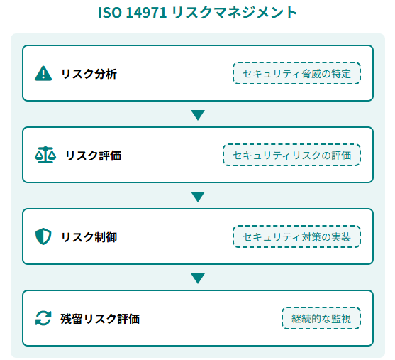This screenshot has width=395, height=360.
Task: Select the セキュリティ脅威の特定 dashed tag
Action: [296, 73]
